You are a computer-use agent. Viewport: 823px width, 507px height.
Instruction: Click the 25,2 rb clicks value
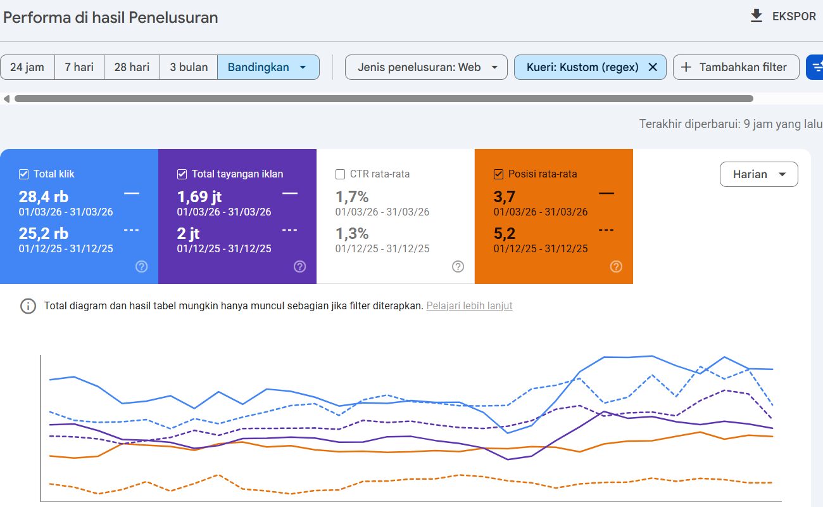(44, 234)
